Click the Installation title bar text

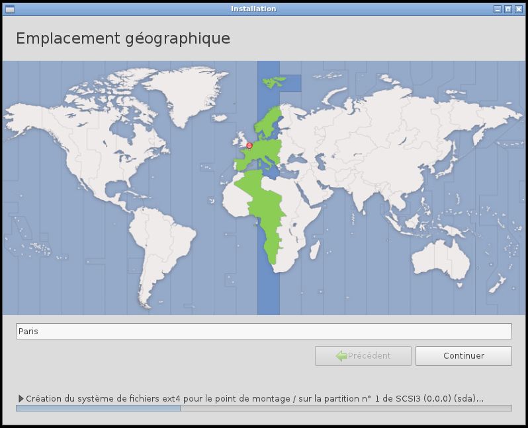point(253,9)
